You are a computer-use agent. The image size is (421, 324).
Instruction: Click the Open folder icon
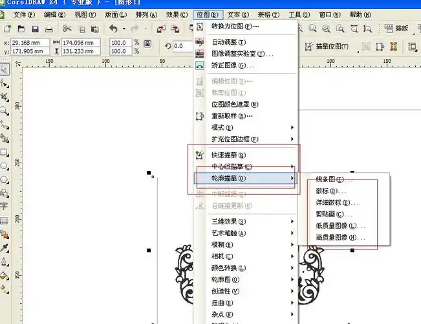21,29
